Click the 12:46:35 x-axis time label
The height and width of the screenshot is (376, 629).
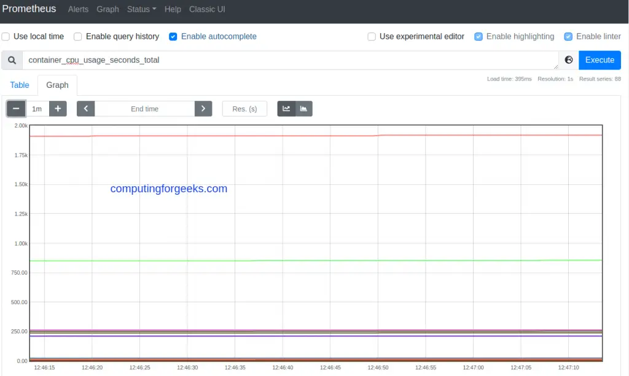click(x=235, y=367)
